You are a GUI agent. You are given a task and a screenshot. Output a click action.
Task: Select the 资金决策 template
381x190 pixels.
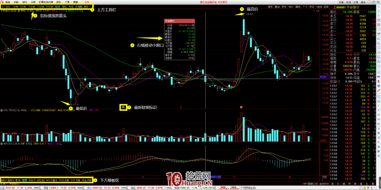pos(87,180)
